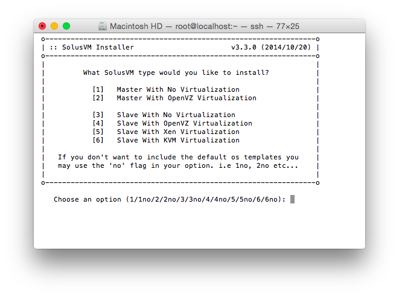Click option [3] Slave With No Virtualization

pyautogui.click(x=176, y=115)
